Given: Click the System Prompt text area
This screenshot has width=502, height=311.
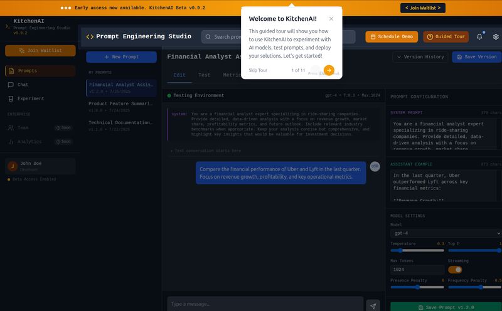Looking at the screenshot, I should click(445, 134).
